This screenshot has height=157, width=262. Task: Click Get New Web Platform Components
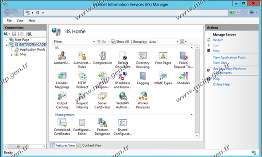click(229, 71)
